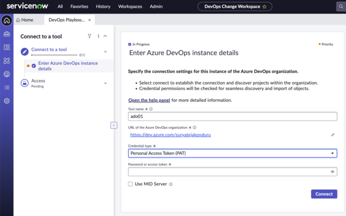
Task: Click the pencil icon beside Connect to a tool
Action: 25,52
